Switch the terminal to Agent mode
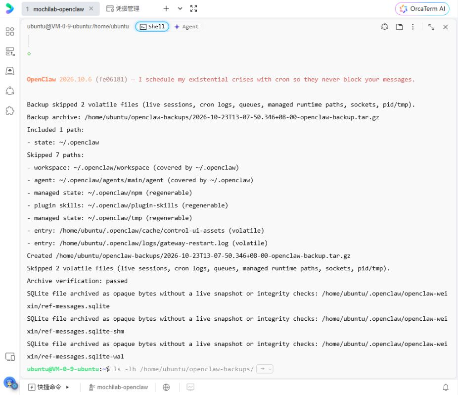This screenshot has width=458, height=395. point(186,27)
